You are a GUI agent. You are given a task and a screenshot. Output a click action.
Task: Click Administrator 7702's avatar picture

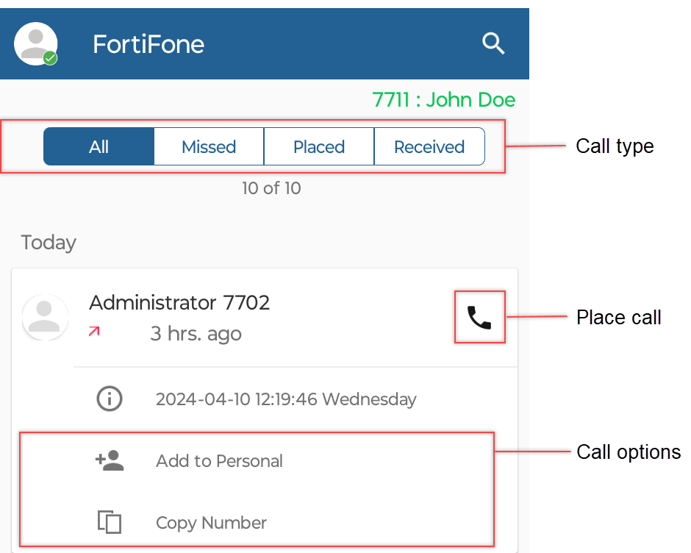click(45, 317)
